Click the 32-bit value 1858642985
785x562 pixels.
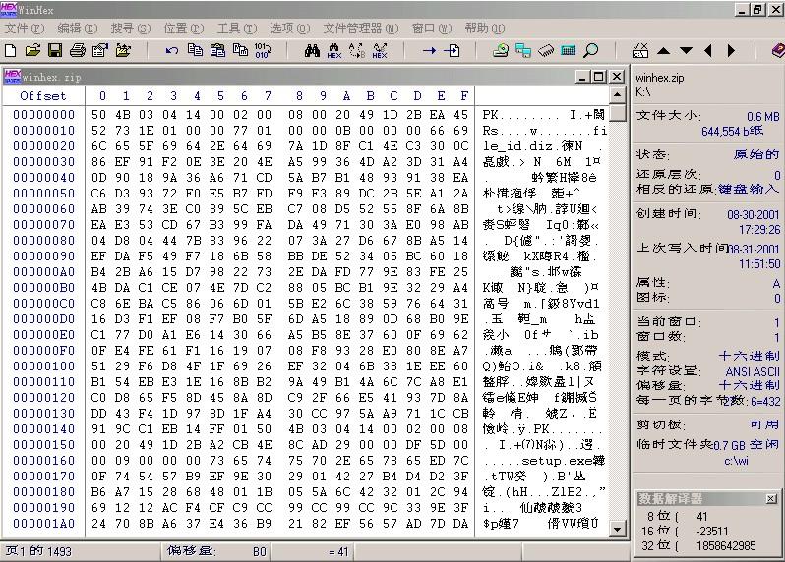tap(726, 545)
